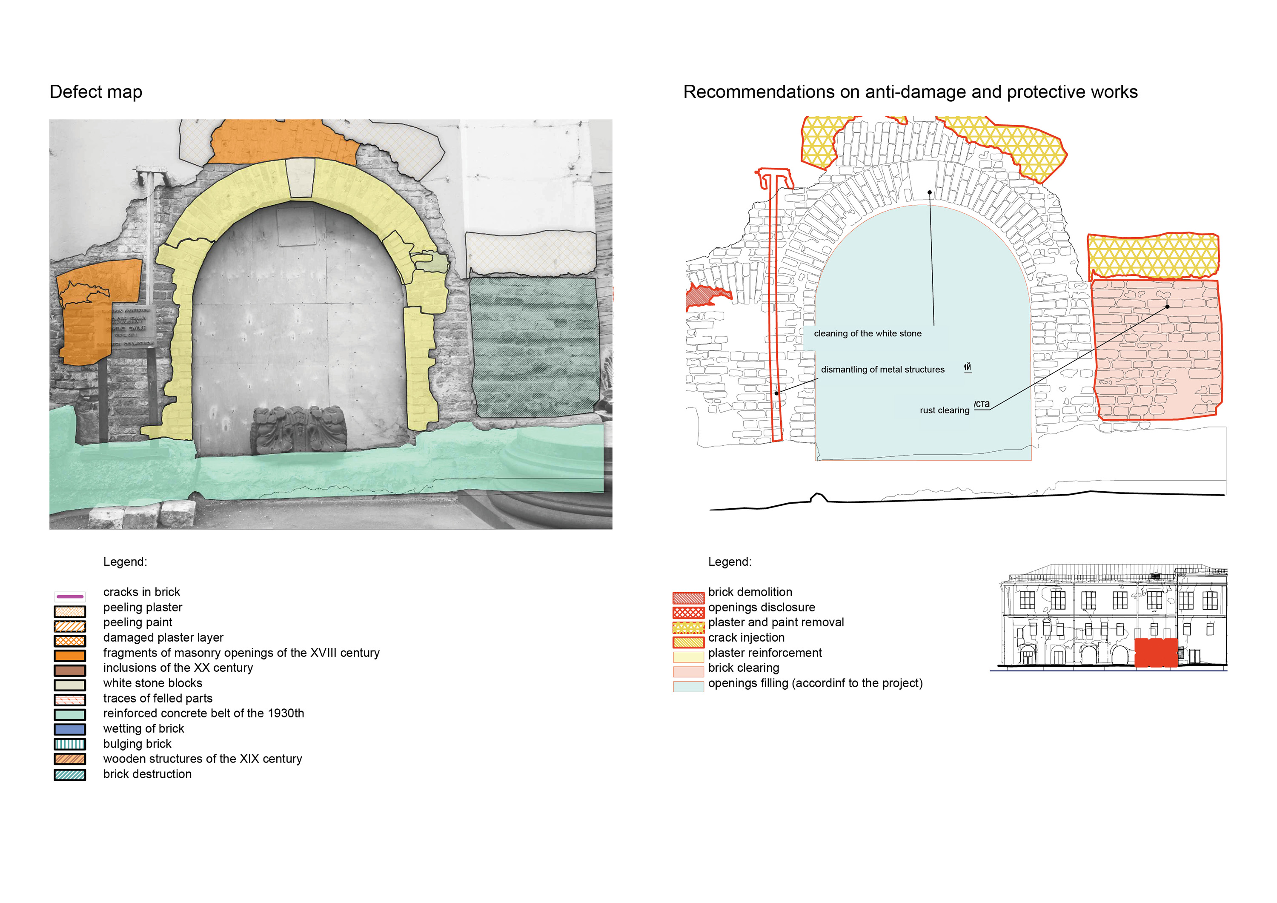Click the purple 'cracks in brick' legend swatch
This screenshot has width=1277, height=903.
[x=69, y=596]
